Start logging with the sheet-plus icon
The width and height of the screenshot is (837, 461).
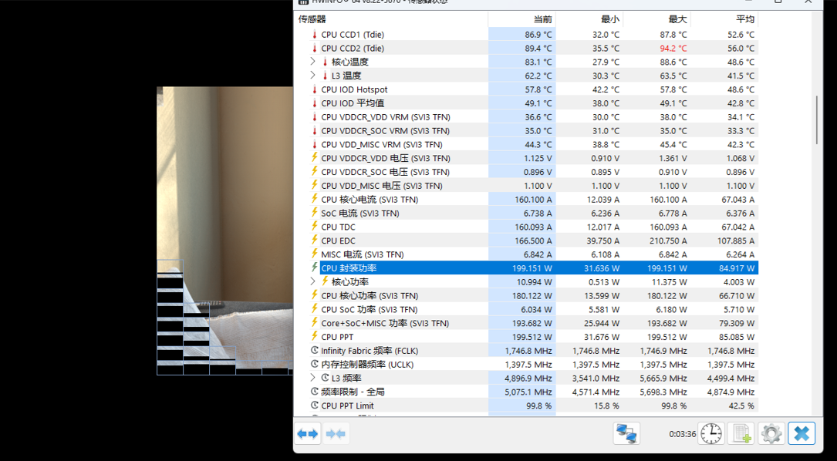(741, 434)
